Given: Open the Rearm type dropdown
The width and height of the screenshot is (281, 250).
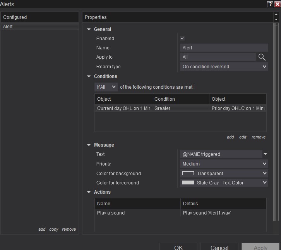Looking at the screenshot, I should (224, 67).
